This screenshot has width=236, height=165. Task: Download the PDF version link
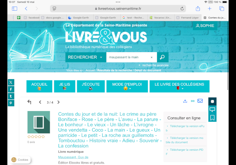[185, 152]
